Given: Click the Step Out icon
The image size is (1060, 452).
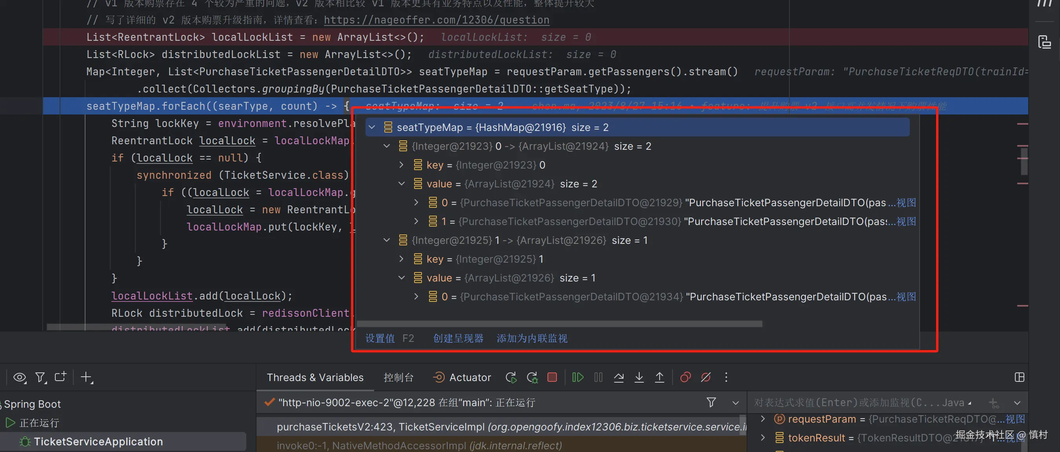Looking at the screenshot, I should click(659, 377).
